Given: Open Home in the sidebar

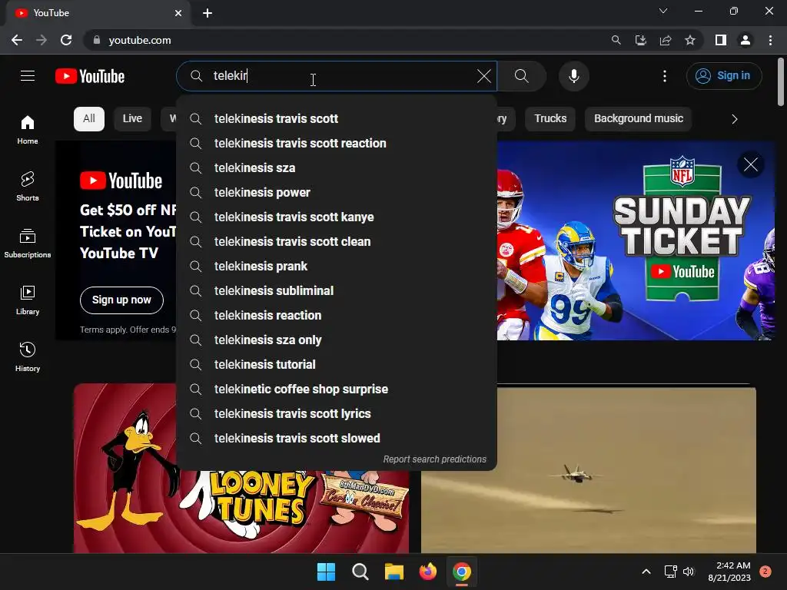Looking at the screenshot, I should pos(28,129).
